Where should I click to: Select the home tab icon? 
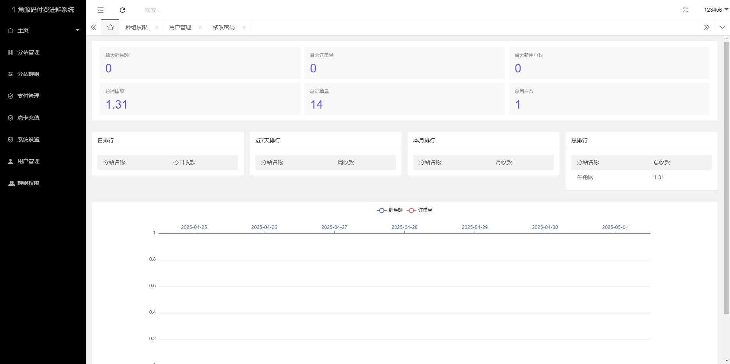pyautogui.click(x=110, y=27)
